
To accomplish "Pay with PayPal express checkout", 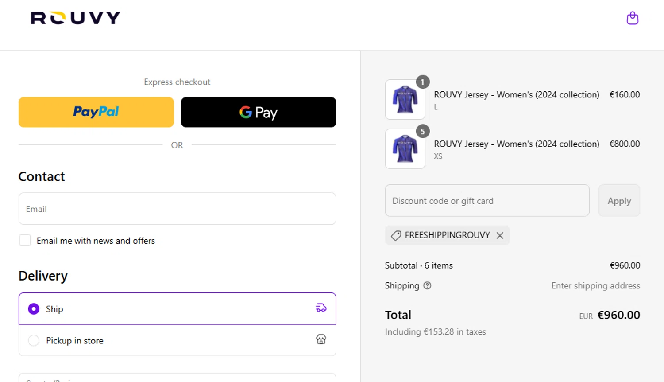I will pyautogui.click(x=96, y=112).
